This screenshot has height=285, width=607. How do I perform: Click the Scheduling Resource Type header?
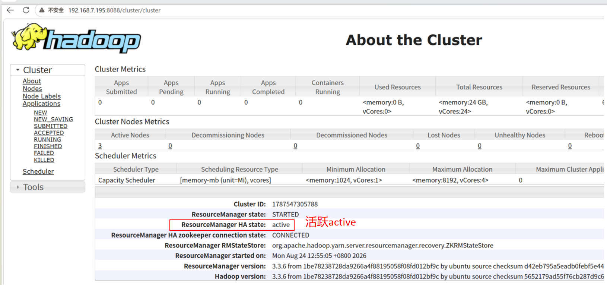coord(240,169)
